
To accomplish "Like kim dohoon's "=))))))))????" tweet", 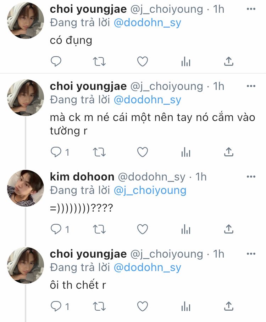I will coord(143,229).
